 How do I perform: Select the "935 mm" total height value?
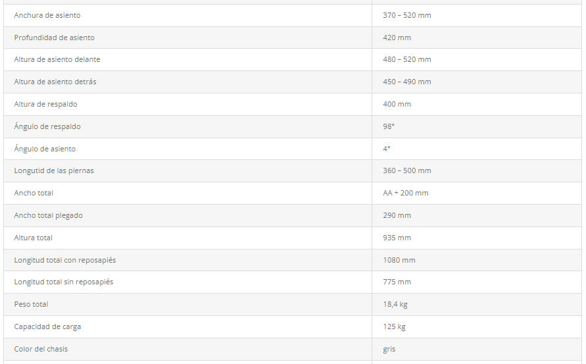397,238
